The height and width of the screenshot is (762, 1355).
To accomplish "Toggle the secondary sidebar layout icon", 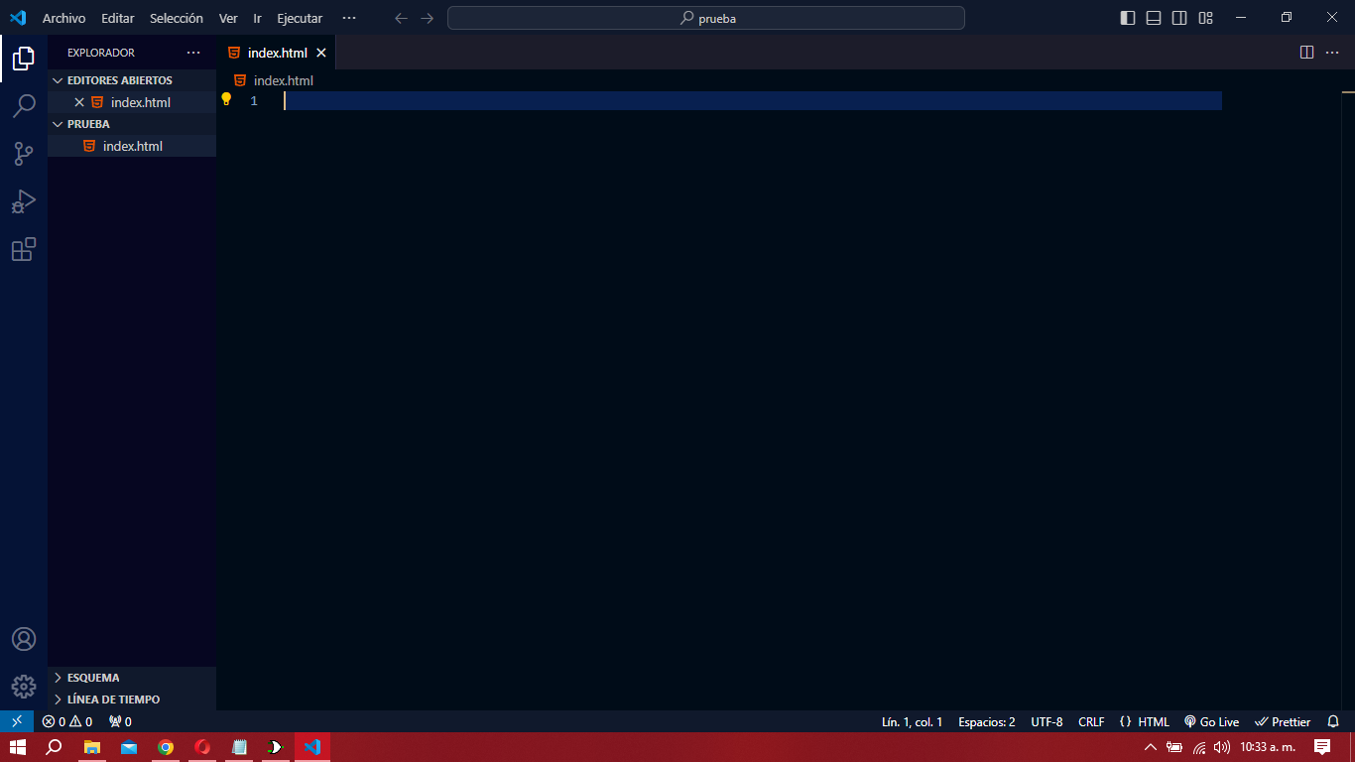I will click(x=1179, y=18).
